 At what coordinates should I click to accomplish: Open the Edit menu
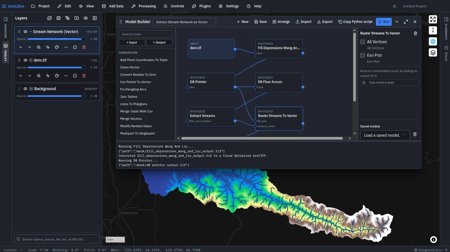pos(64,6)
